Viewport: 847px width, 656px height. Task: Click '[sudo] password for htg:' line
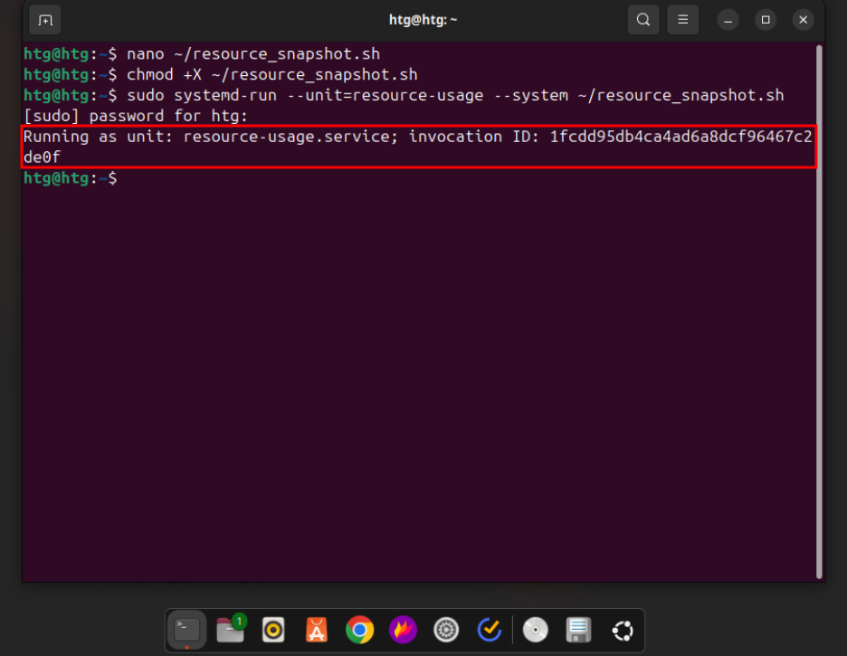tap(136, 116)
